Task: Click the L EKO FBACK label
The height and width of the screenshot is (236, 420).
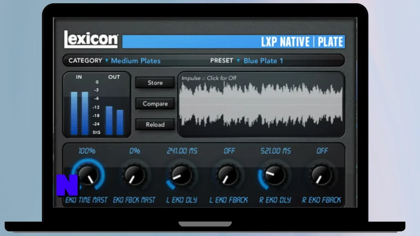Action: tap(228, 200)
